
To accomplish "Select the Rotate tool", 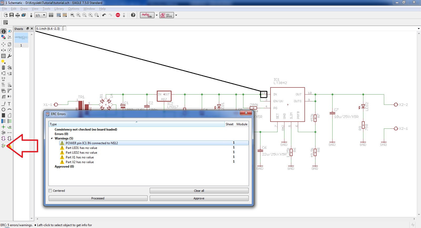I will (9, 50).
